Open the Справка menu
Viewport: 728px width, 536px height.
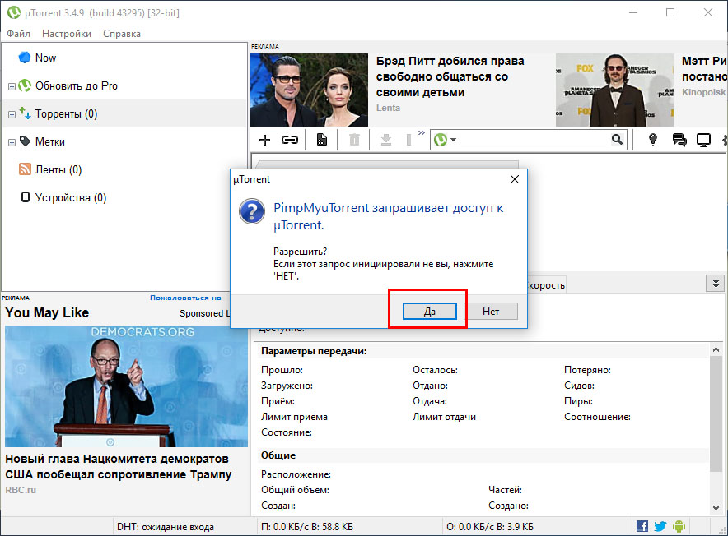(122, 34)
